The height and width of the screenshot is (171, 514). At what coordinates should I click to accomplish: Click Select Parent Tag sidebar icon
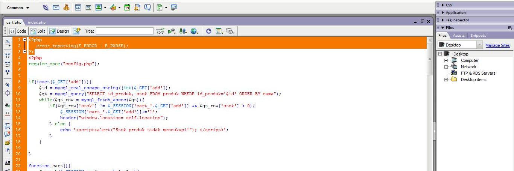coord(8,84)
